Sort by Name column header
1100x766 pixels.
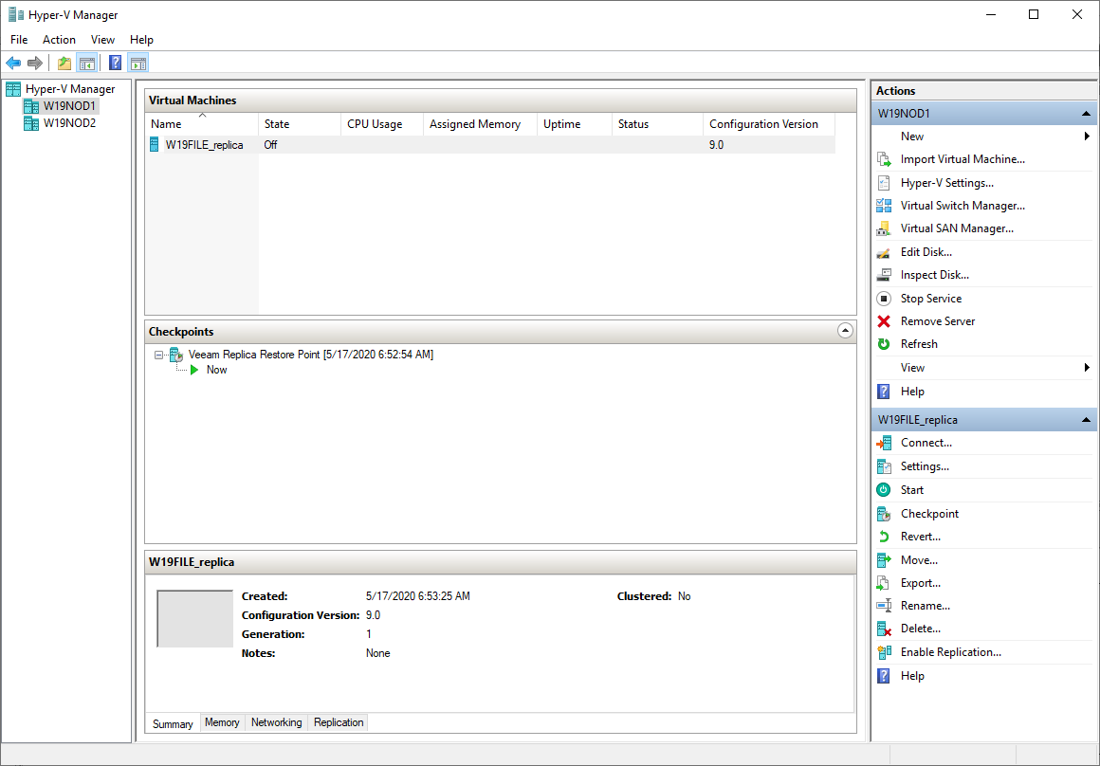[x=202, y=124]
